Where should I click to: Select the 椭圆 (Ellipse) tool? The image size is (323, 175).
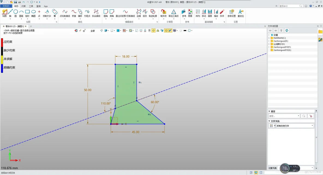point(33,13)
